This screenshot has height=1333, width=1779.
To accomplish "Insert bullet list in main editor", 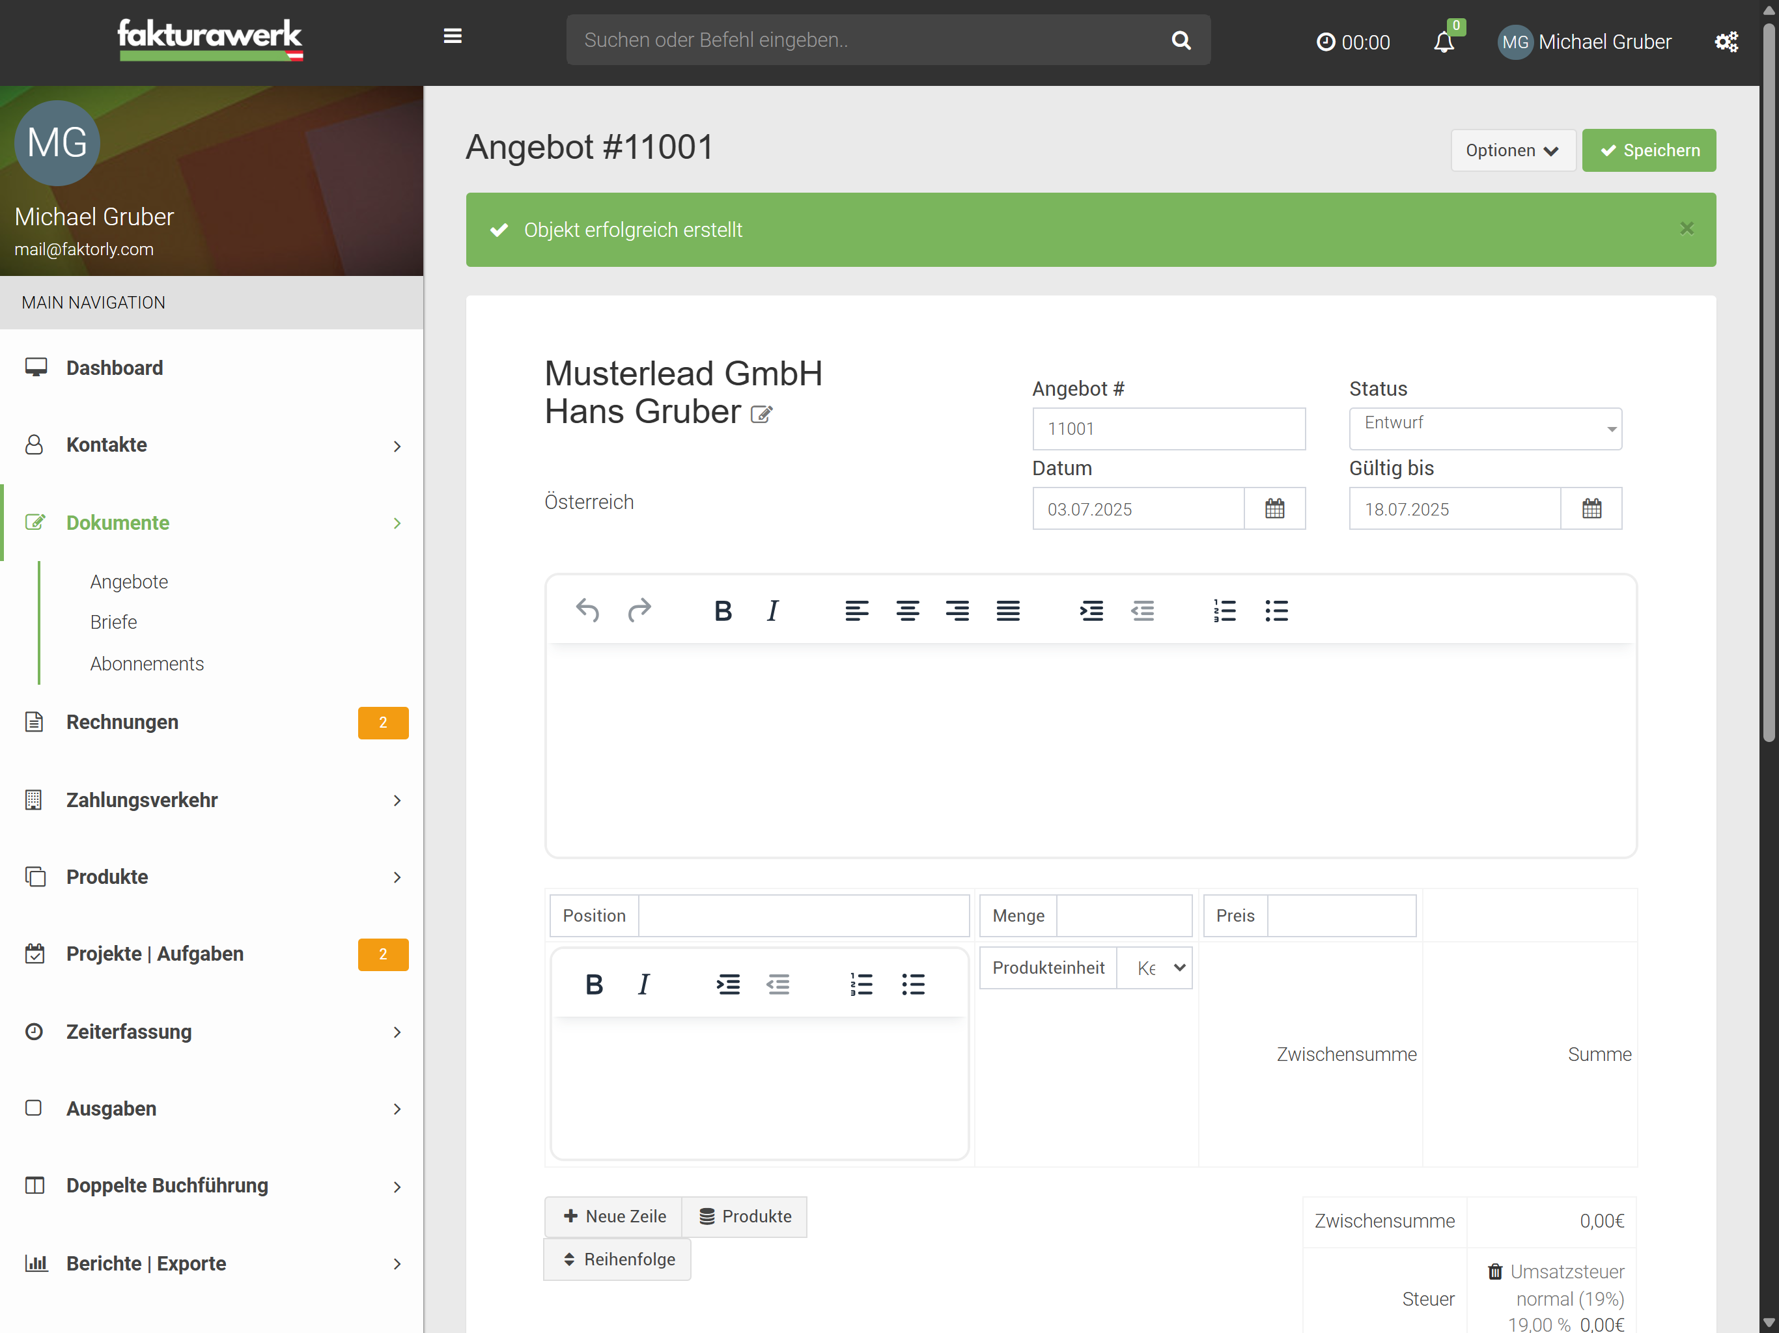I will (1276, 611).
